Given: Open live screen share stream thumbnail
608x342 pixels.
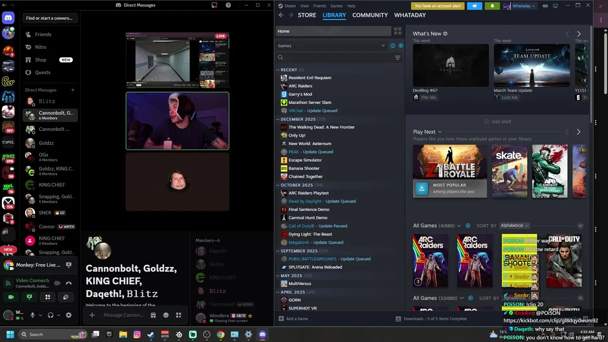Looking at the screenshot, I should 177,60.
